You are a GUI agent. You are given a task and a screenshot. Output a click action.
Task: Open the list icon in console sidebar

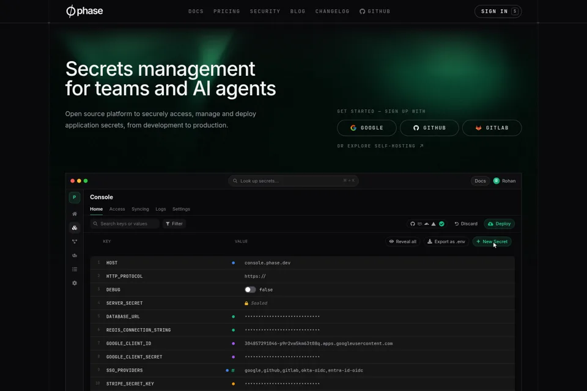tap(75, 269)
